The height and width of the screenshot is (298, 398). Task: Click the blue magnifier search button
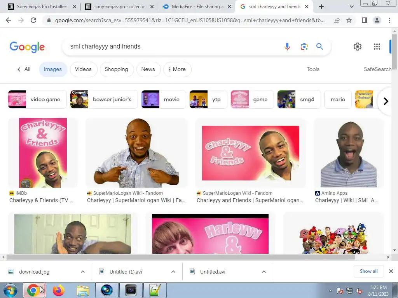tap(319, 47)
